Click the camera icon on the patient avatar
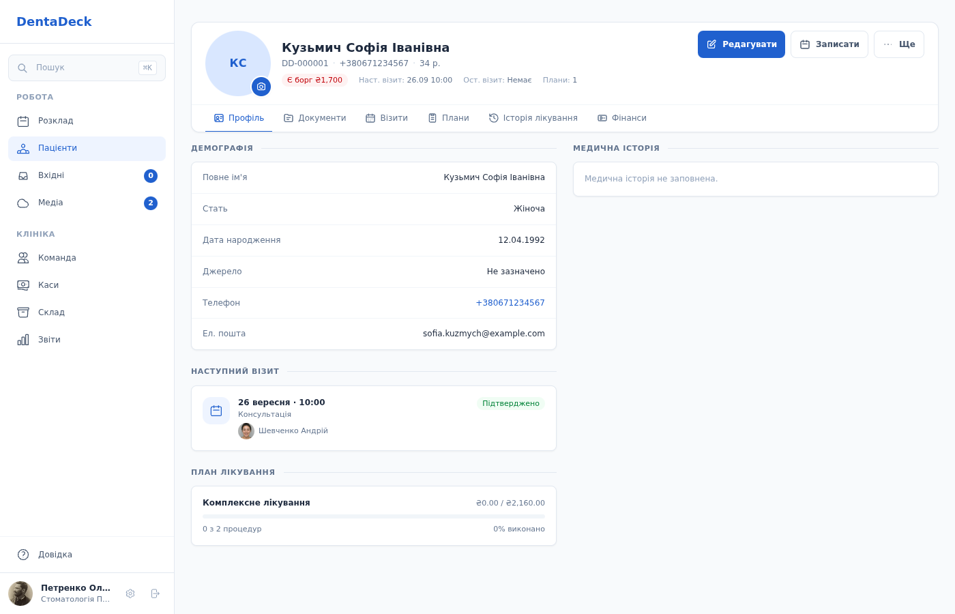Screen dimensions: 955x614 (x=261, y=87)
